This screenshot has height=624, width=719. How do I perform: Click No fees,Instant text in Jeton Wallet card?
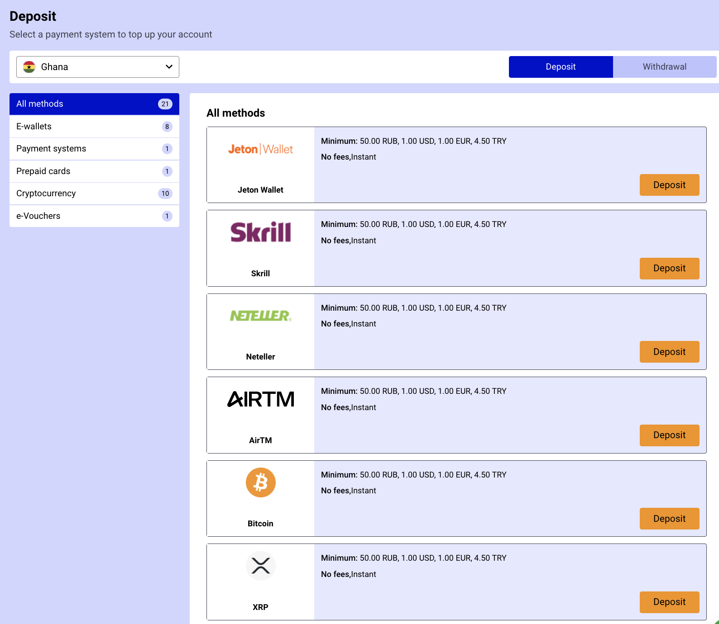pyautogui.click(x=349, y=157)
